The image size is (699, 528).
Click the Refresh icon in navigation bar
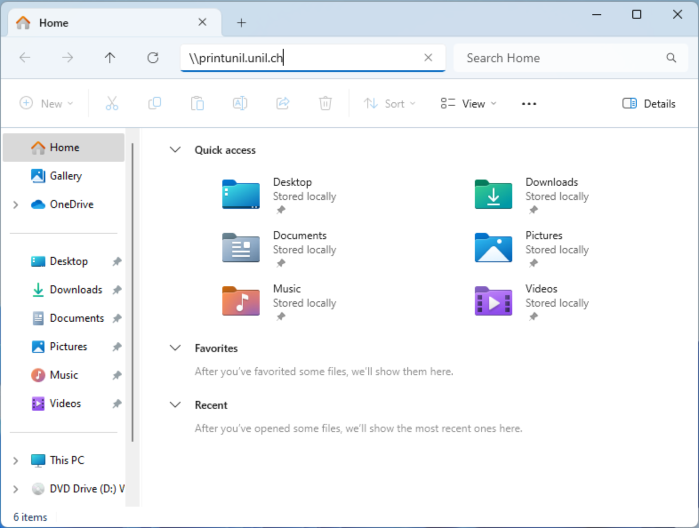[153, 58]
